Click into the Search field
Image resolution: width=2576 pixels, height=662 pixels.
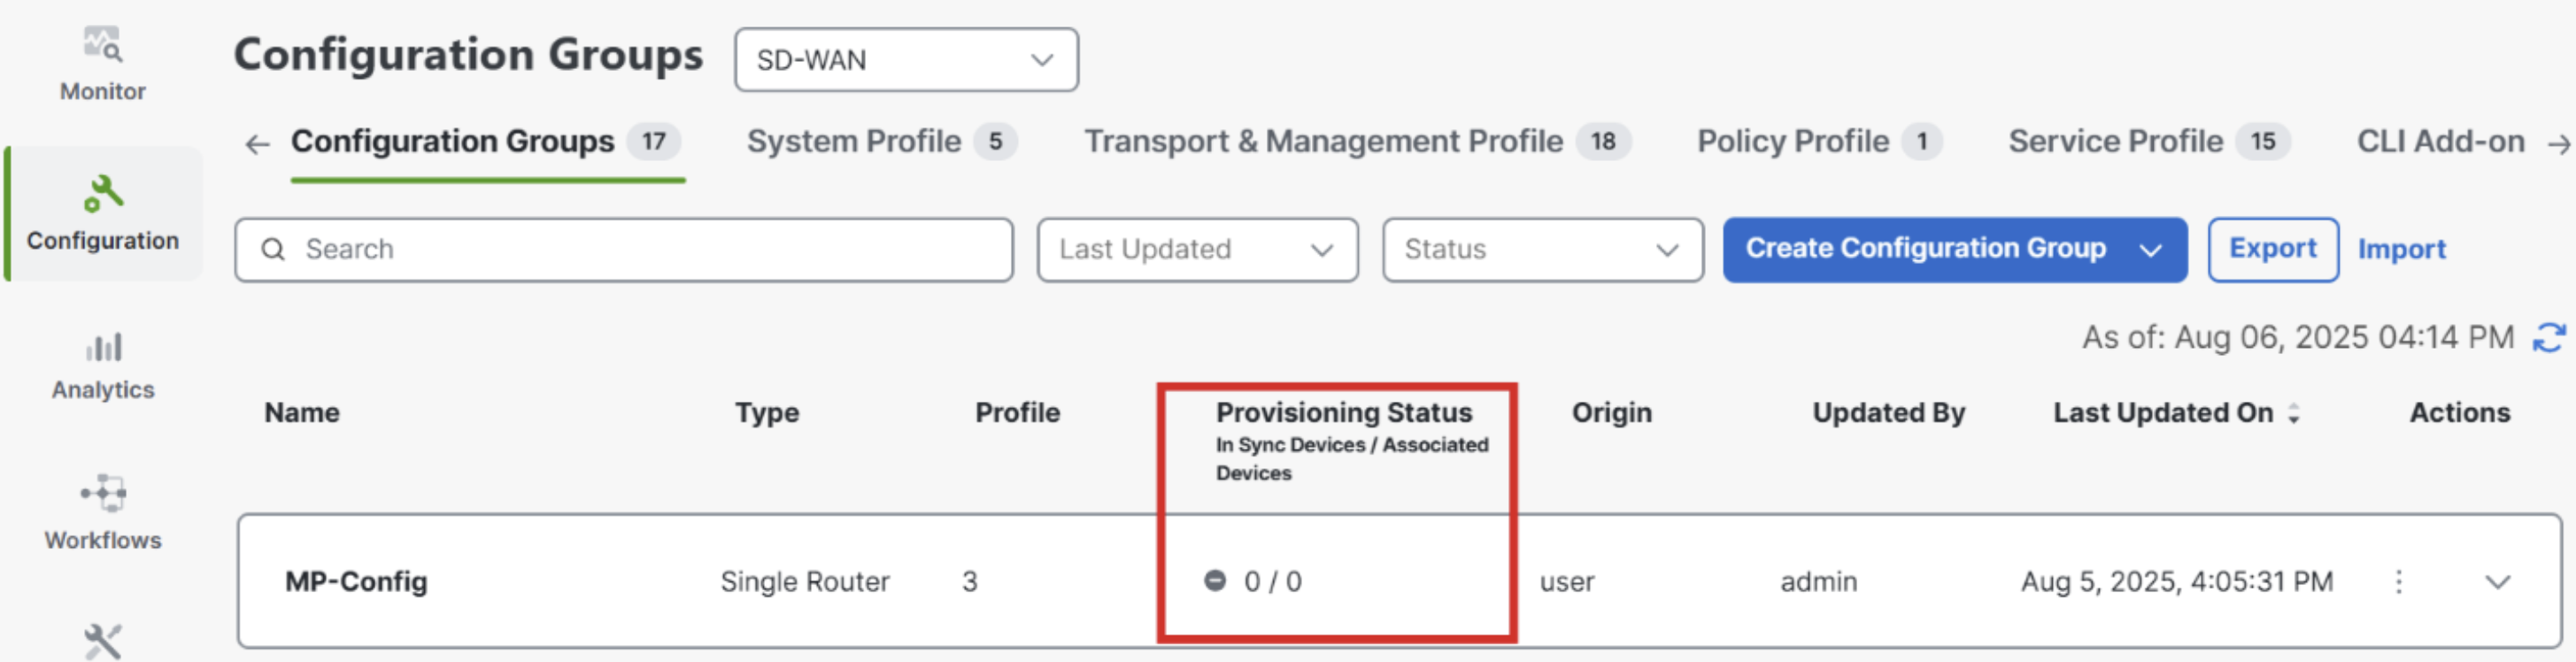[x=624, y=250]
